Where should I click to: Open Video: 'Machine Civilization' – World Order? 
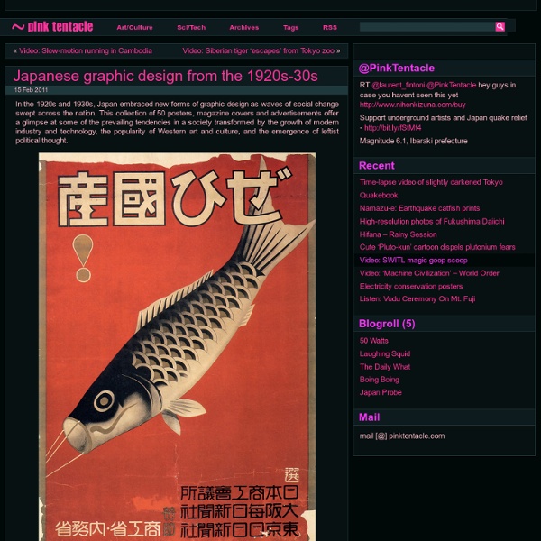point(429,273)
